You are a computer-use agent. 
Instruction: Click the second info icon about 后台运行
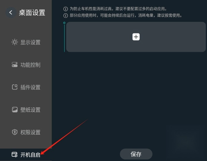[x=66, y=16]
